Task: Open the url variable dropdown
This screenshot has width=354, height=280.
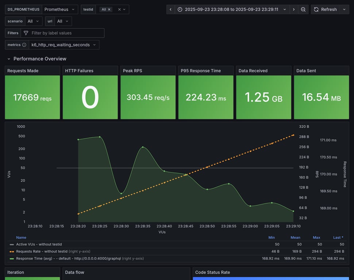Action: pyautogui.click(x=63, y=21)
